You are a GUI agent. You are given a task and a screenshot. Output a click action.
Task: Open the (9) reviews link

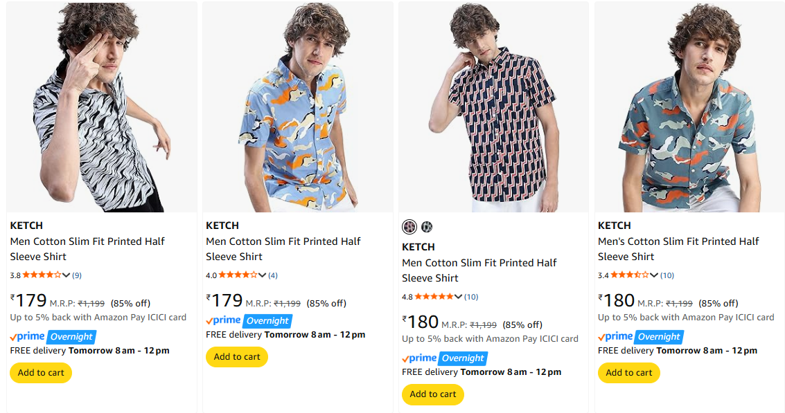pyautogui.click(x=77, y=275)
